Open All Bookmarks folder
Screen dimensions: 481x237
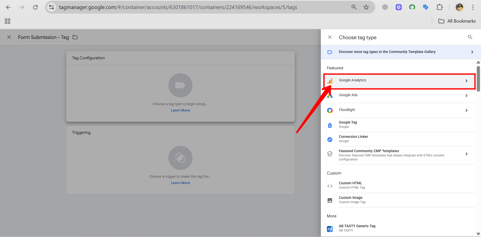coord(457,21)
